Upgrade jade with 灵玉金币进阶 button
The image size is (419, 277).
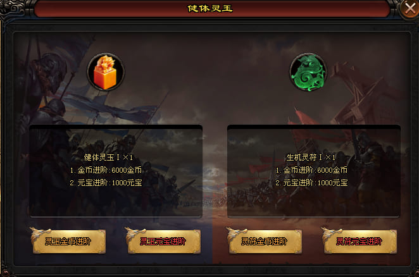pyautogui.click(x=69, y=242)
